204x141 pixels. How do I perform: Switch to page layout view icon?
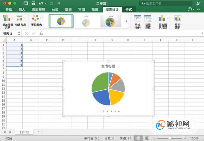point(147,138)
